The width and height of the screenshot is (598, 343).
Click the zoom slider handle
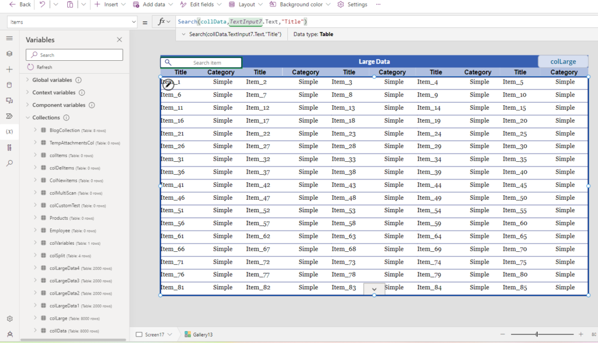537,334
